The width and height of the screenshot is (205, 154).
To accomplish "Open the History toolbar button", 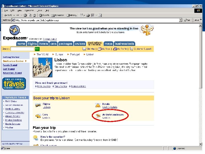I will [x=72, y=15].
